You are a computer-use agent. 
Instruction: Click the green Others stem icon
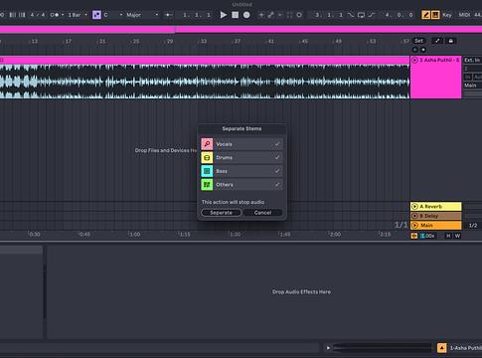tap(207, 185)
